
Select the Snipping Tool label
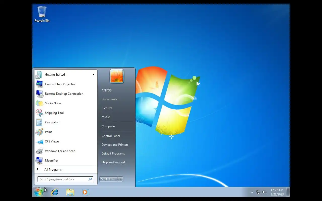pyautogui.click(x=54, y=113)
